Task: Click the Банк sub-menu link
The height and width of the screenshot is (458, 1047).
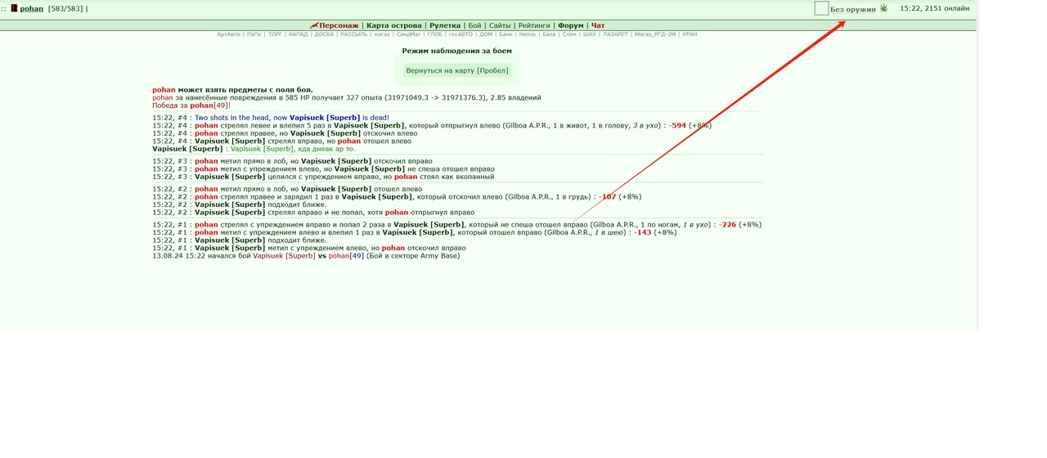Action: pos(506,34)
